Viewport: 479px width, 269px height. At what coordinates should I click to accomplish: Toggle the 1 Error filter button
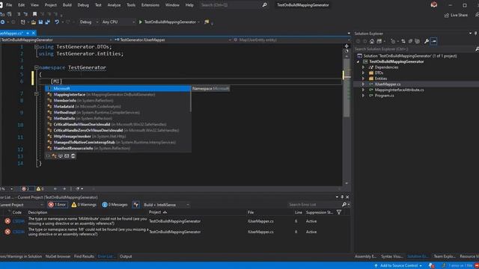(58, 205)
